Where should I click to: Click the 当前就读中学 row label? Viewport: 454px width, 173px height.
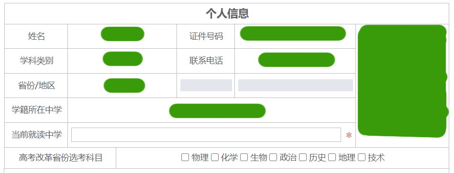36,134
